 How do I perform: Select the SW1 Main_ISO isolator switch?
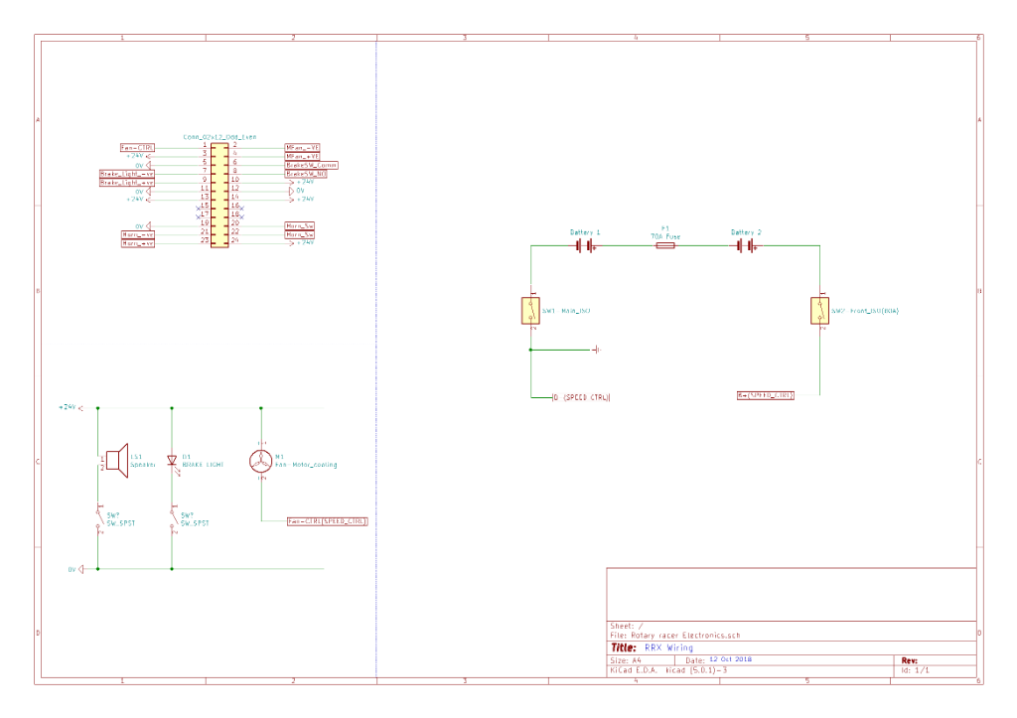530,311
